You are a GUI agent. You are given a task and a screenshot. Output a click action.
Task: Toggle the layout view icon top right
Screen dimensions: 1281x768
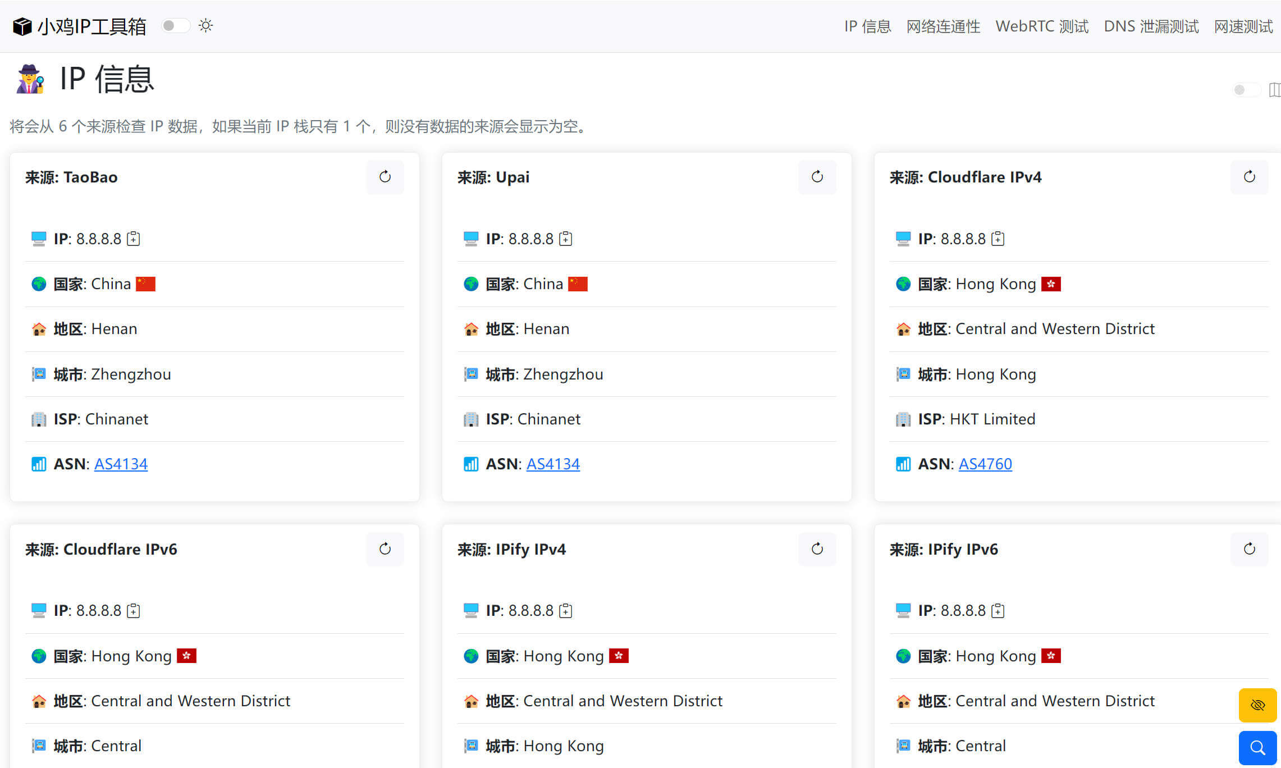click(x=1273, y=90)
